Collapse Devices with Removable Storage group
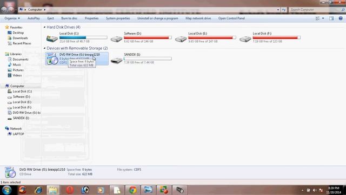346x195 pixels. 44,48
